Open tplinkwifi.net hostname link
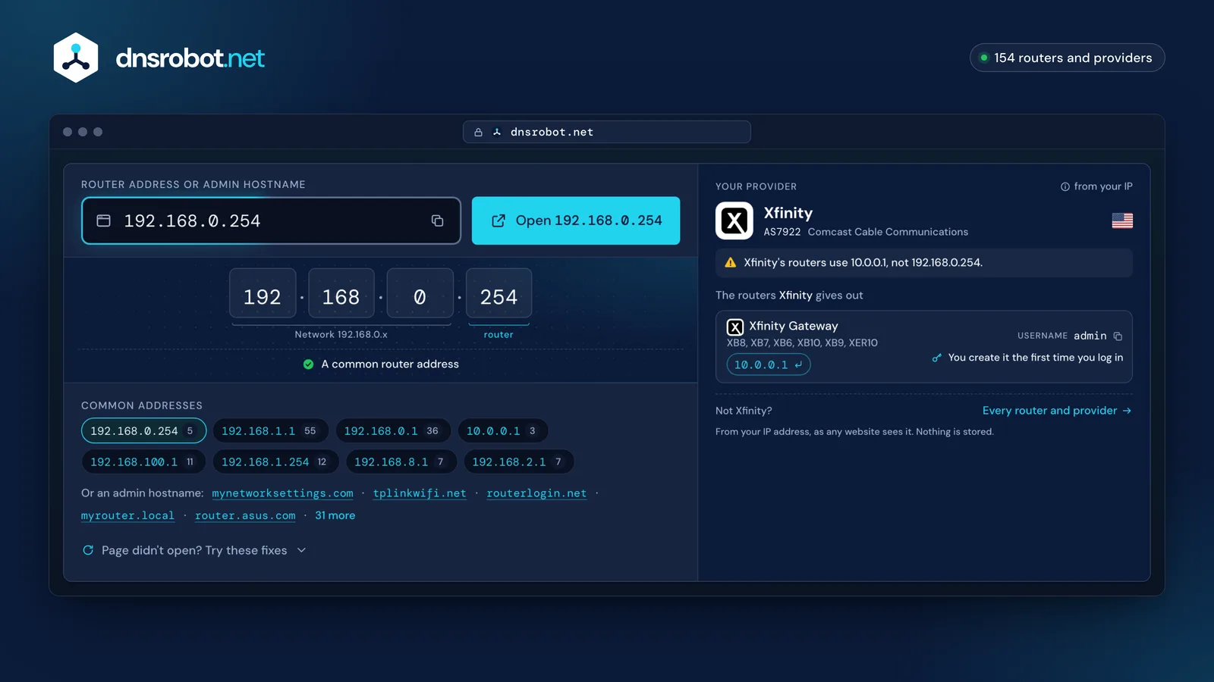1214x682 pixels. 420,493
